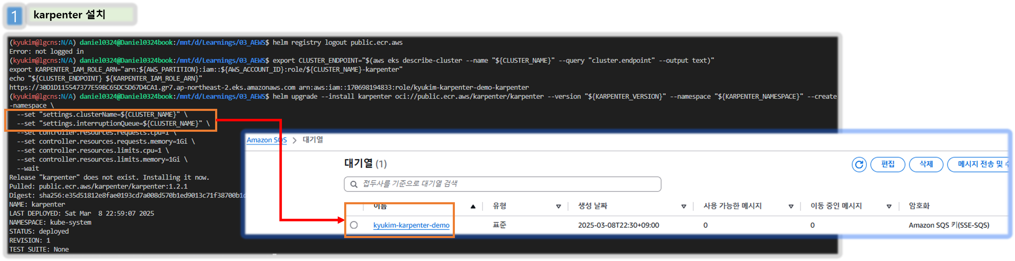Click terminal line 'STATUS: deployed'

39,231
